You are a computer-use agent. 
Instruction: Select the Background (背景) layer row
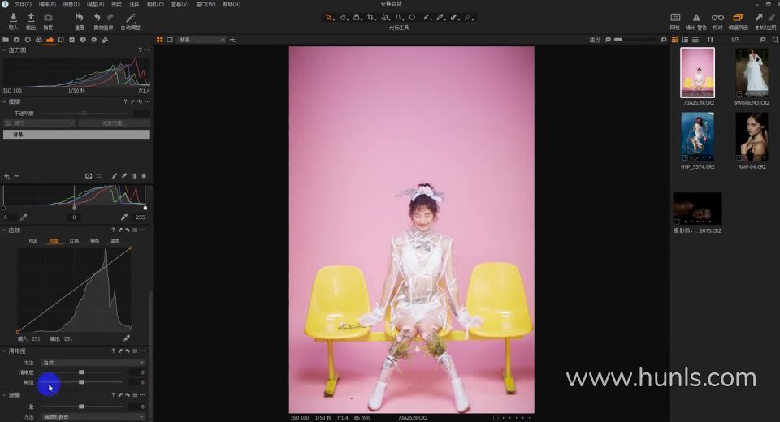(76, 135)
